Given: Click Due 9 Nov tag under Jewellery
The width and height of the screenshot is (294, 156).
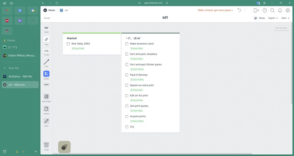Looking at the screenshot, I should [x=137, y=59].
